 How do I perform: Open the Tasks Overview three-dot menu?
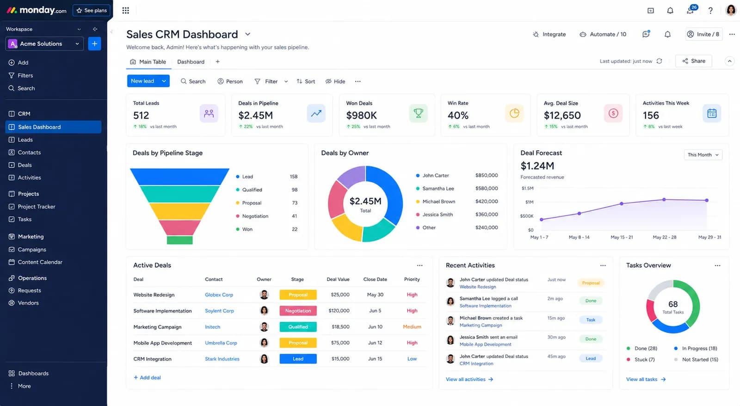click(717, 265)
